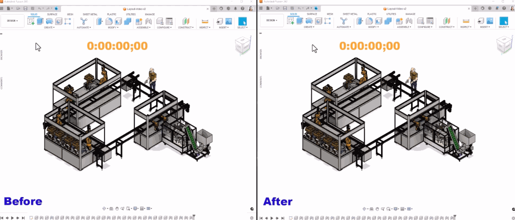Image resolution: width=515 pixels, height=220 pixels.
Task: Toggle the COMMENTS panel in the right (After) window
Action: (x=261, y=83)
